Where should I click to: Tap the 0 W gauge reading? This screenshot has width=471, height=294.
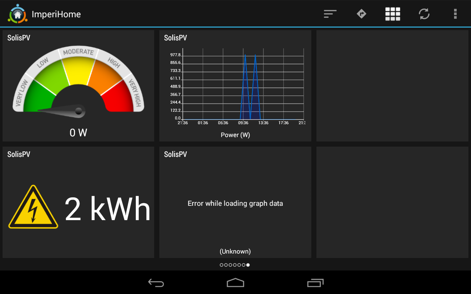pos(78,133)
